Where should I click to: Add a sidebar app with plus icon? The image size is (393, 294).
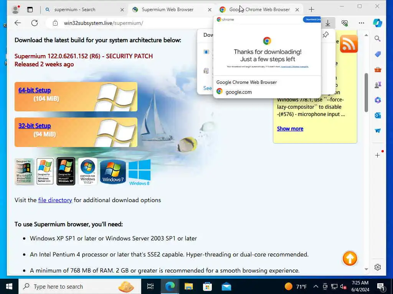pos(378,155)
